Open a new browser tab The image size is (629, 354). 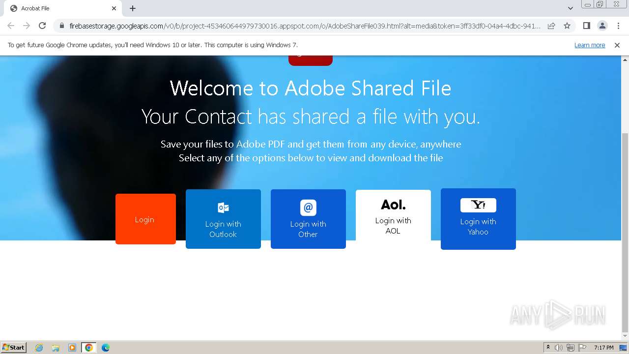[133, 8]
